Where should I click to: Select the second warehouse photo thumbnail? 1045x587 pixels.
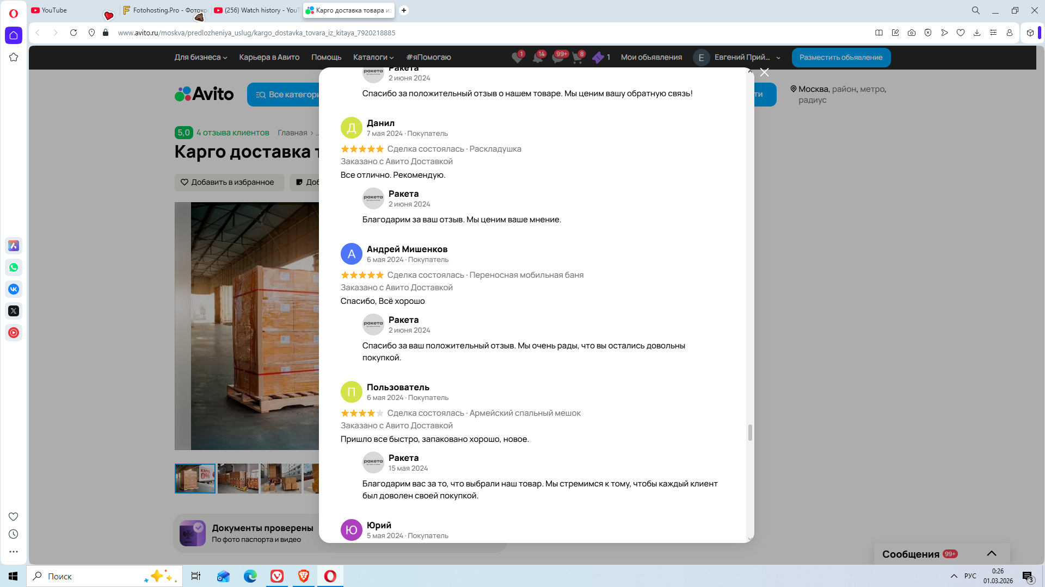(238, 478)
